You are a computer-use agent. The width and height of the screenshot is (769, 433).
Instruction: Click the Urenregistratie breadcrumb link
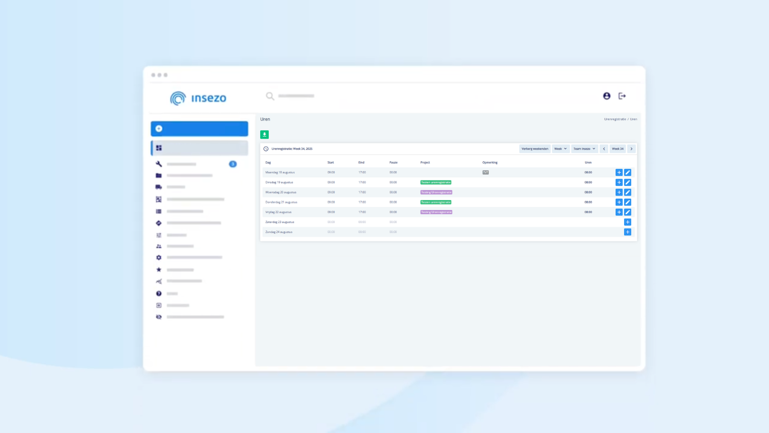[x=615, y=119]
